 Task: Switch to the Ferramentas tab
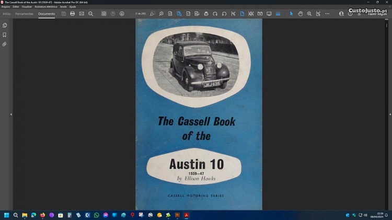(24, 14)
